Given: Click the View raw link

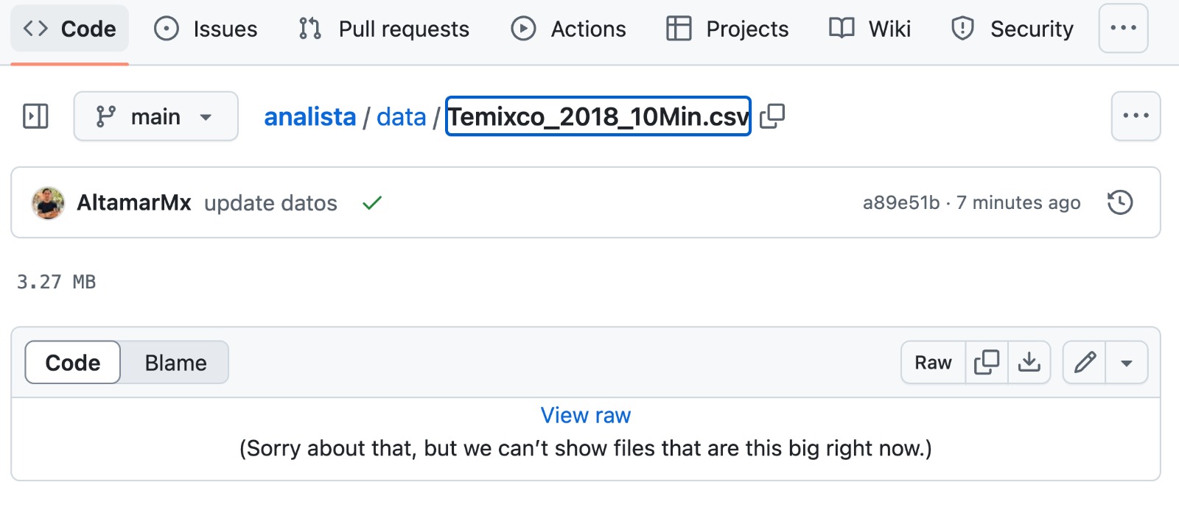Looking at the screenshot, I should point(586,415).
